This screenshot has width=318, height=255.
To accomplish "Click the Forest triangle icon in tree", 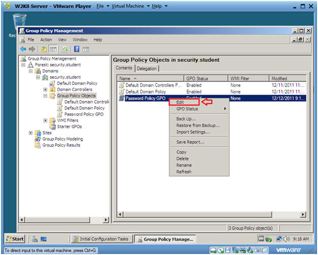I will (30, 65).
